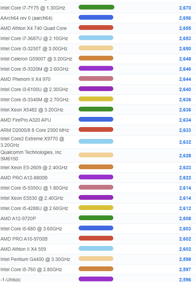Click AMD PRO A10-9700B link

pyautogui.click(x=24, y=239)
